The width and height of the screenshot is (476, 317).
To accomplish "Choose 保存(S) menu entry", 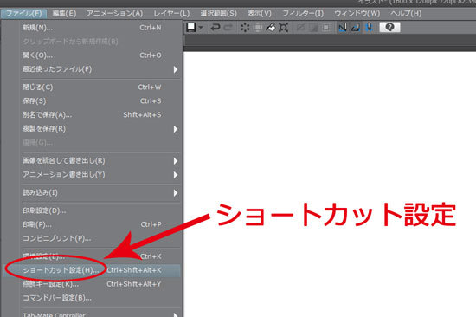I will tap(93, 101).
